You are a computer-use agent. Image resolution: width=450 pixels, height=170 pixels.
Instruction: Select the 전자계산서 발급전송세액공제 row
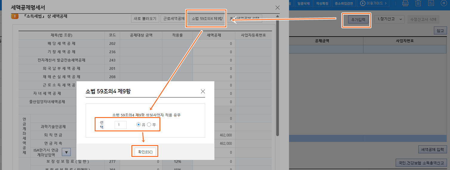click(x=145, y=60)
